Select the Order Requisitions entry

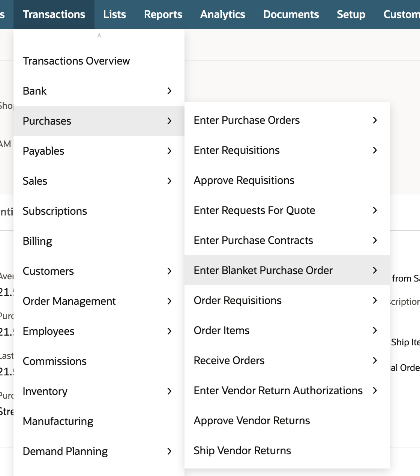pyautogui.click(x=287, y=300)
